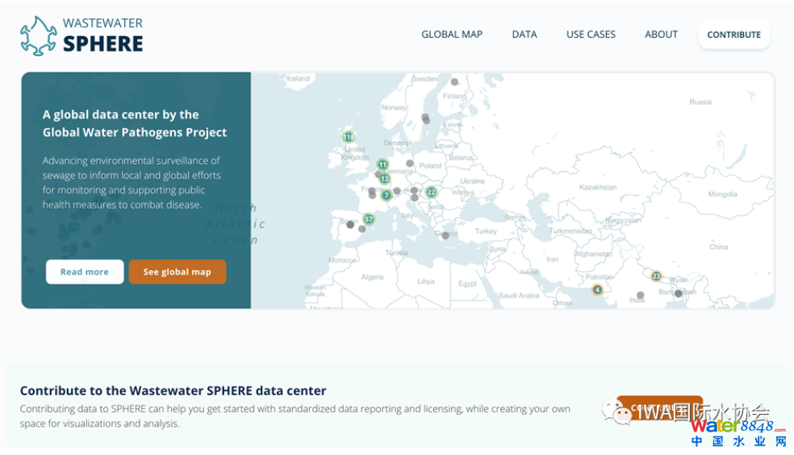The image size is (794, 455).
Task: Select the orange cluster marker labeled 23
Action: [656, 276]
